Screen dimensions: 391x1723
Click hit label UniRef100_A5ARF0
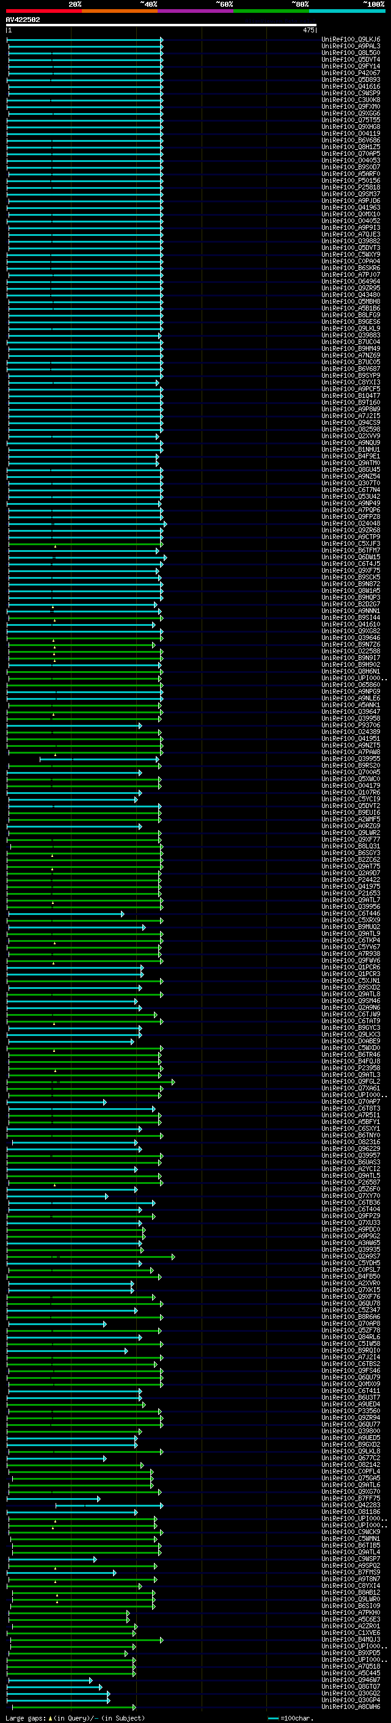point(351,174)
